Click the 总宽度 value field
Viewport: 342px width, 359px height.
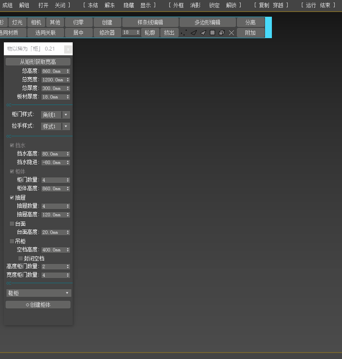[x=53, y=80]
